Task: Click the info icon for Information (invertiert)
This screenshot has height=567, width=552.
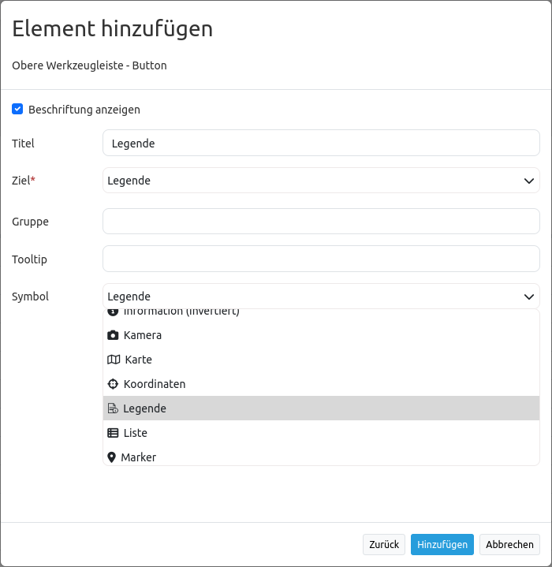Action: tap(113, 313)
